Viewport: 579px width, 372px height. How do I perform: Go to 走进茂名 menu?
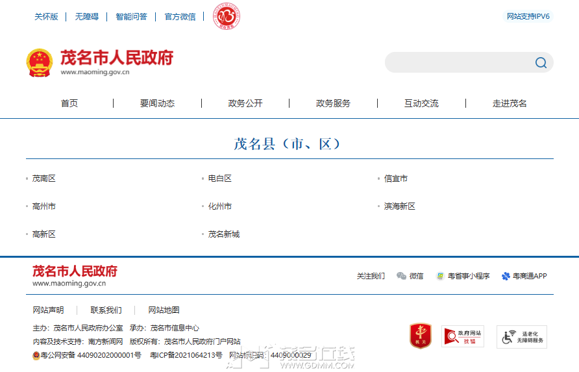click(x=510, y=103)
